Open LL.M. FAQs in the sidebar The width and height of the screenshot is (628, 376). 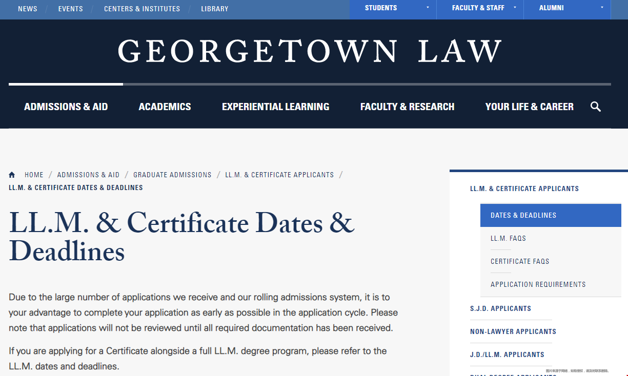[508, 238]
